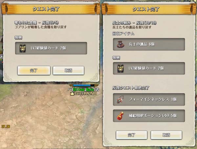Click the blue HP bar above character

[84, 85]
